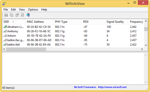The width and height of the screenshot is (150, 92).
Task: Open the View menu
Action: click(x=22, y=9)
